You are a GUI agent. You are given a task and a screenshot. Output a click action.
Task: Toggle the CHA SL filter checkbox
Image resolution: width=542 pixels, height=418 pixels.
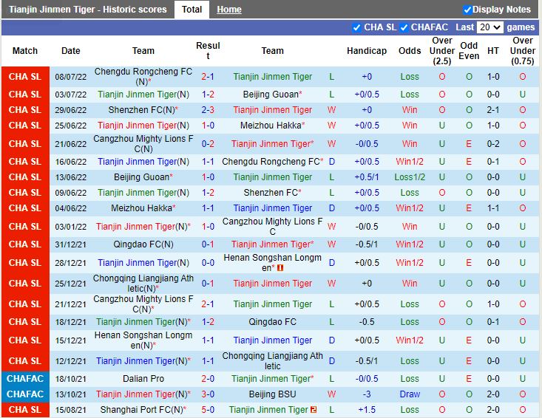pos(357,27)
